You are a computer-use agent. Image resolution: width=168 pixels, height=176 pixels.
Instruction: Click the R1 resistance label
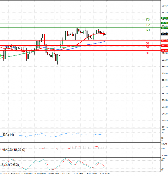pos(148,30)
